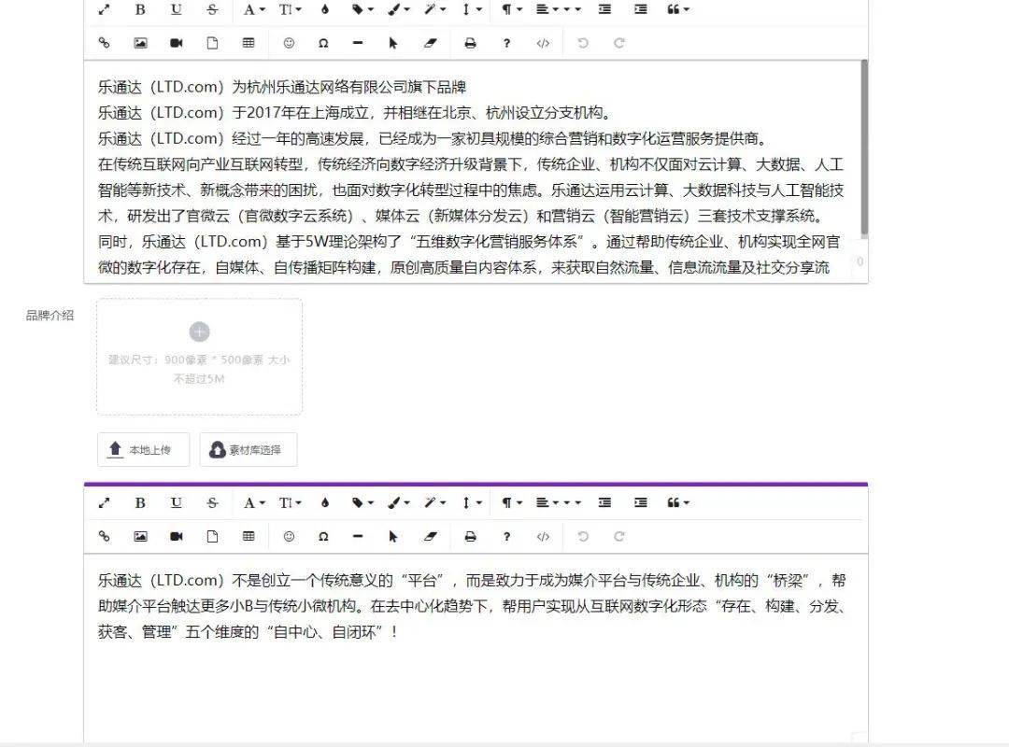Insert a table in the lower editor
1009x747 pixels.
249,537
